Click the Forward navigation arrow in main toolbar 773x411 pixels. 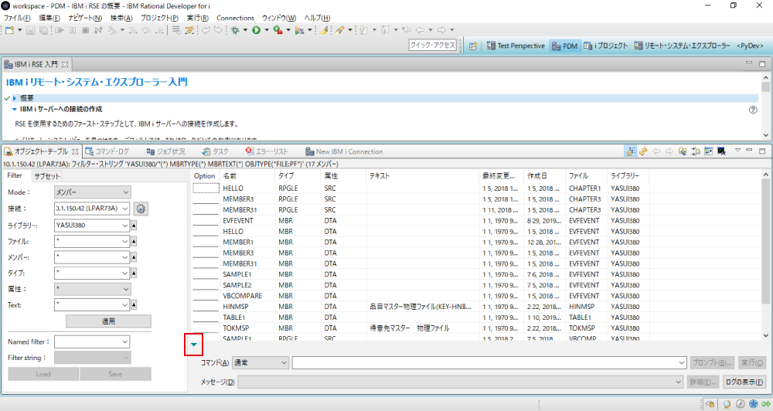pyautogui.click(x=441, y=30)
